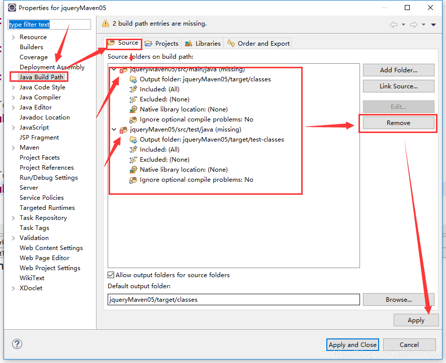Click Excluded icon under src/test/java
The width and height of the screenshot is (446, 363).
coord(133,160)
